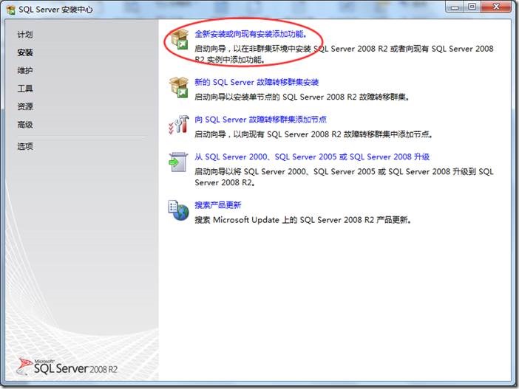Viewport: 519px width, 389px height.
Task: Click 全新安装或向现有安装添加功能 link
Action: point(251,34)
